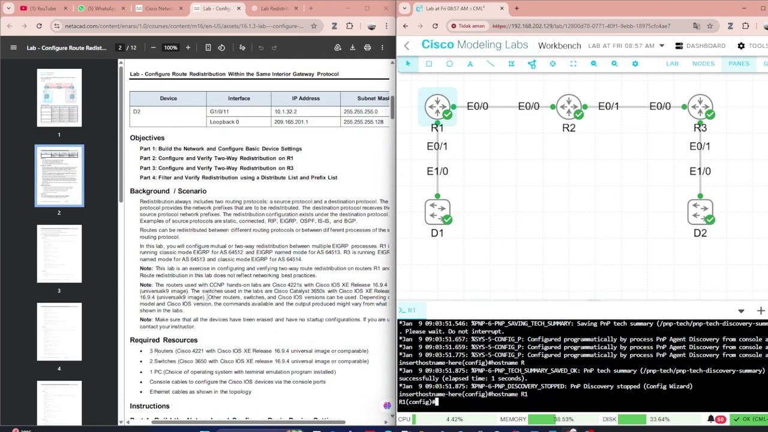Open page 4 thumbnail
The image size is (768, 432).
click(x=59, y=332)
